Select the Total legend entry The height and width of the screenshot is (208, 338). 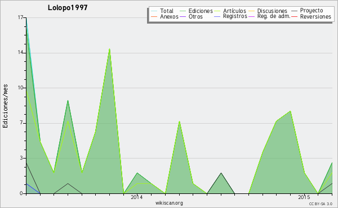(166, 11)
